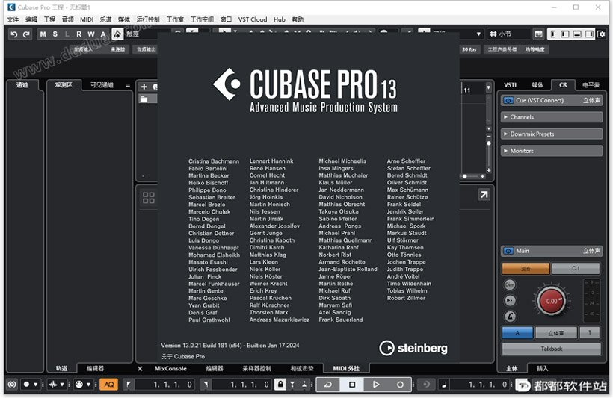
Task: Click the vertical track zoom slider handle
Action: click(x=489, y=143)
